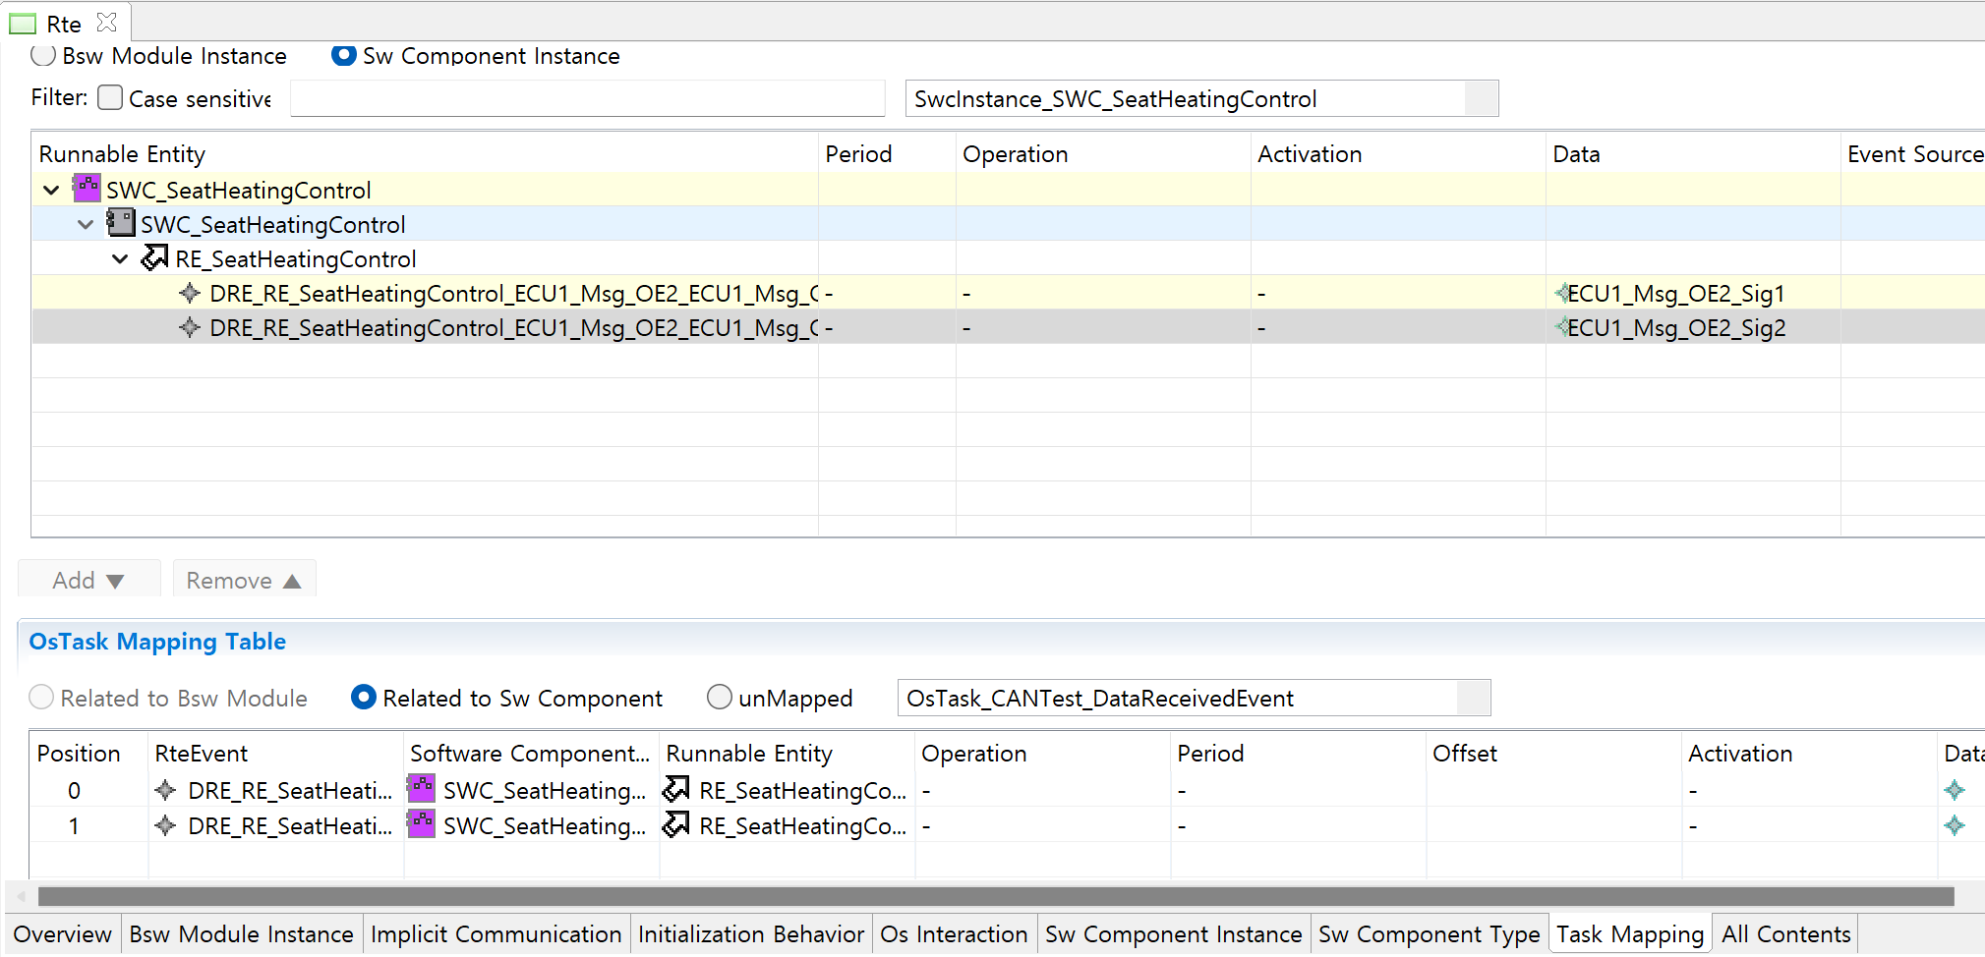Click the horizontal scrollbar of mapping table
Screen dimensions: 1985x957
click(x=995, y=896)
